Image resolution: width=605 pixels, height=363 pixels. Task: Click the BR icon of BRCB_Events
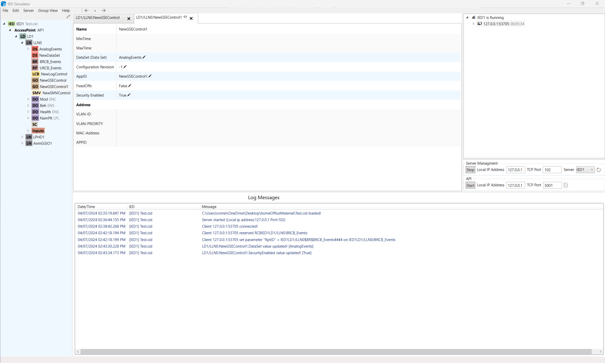pos(35,62)
